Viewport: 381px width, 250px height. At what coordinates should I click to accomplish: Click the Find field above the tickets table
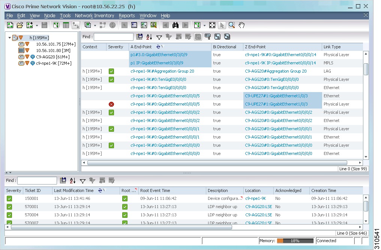[37, 180]
